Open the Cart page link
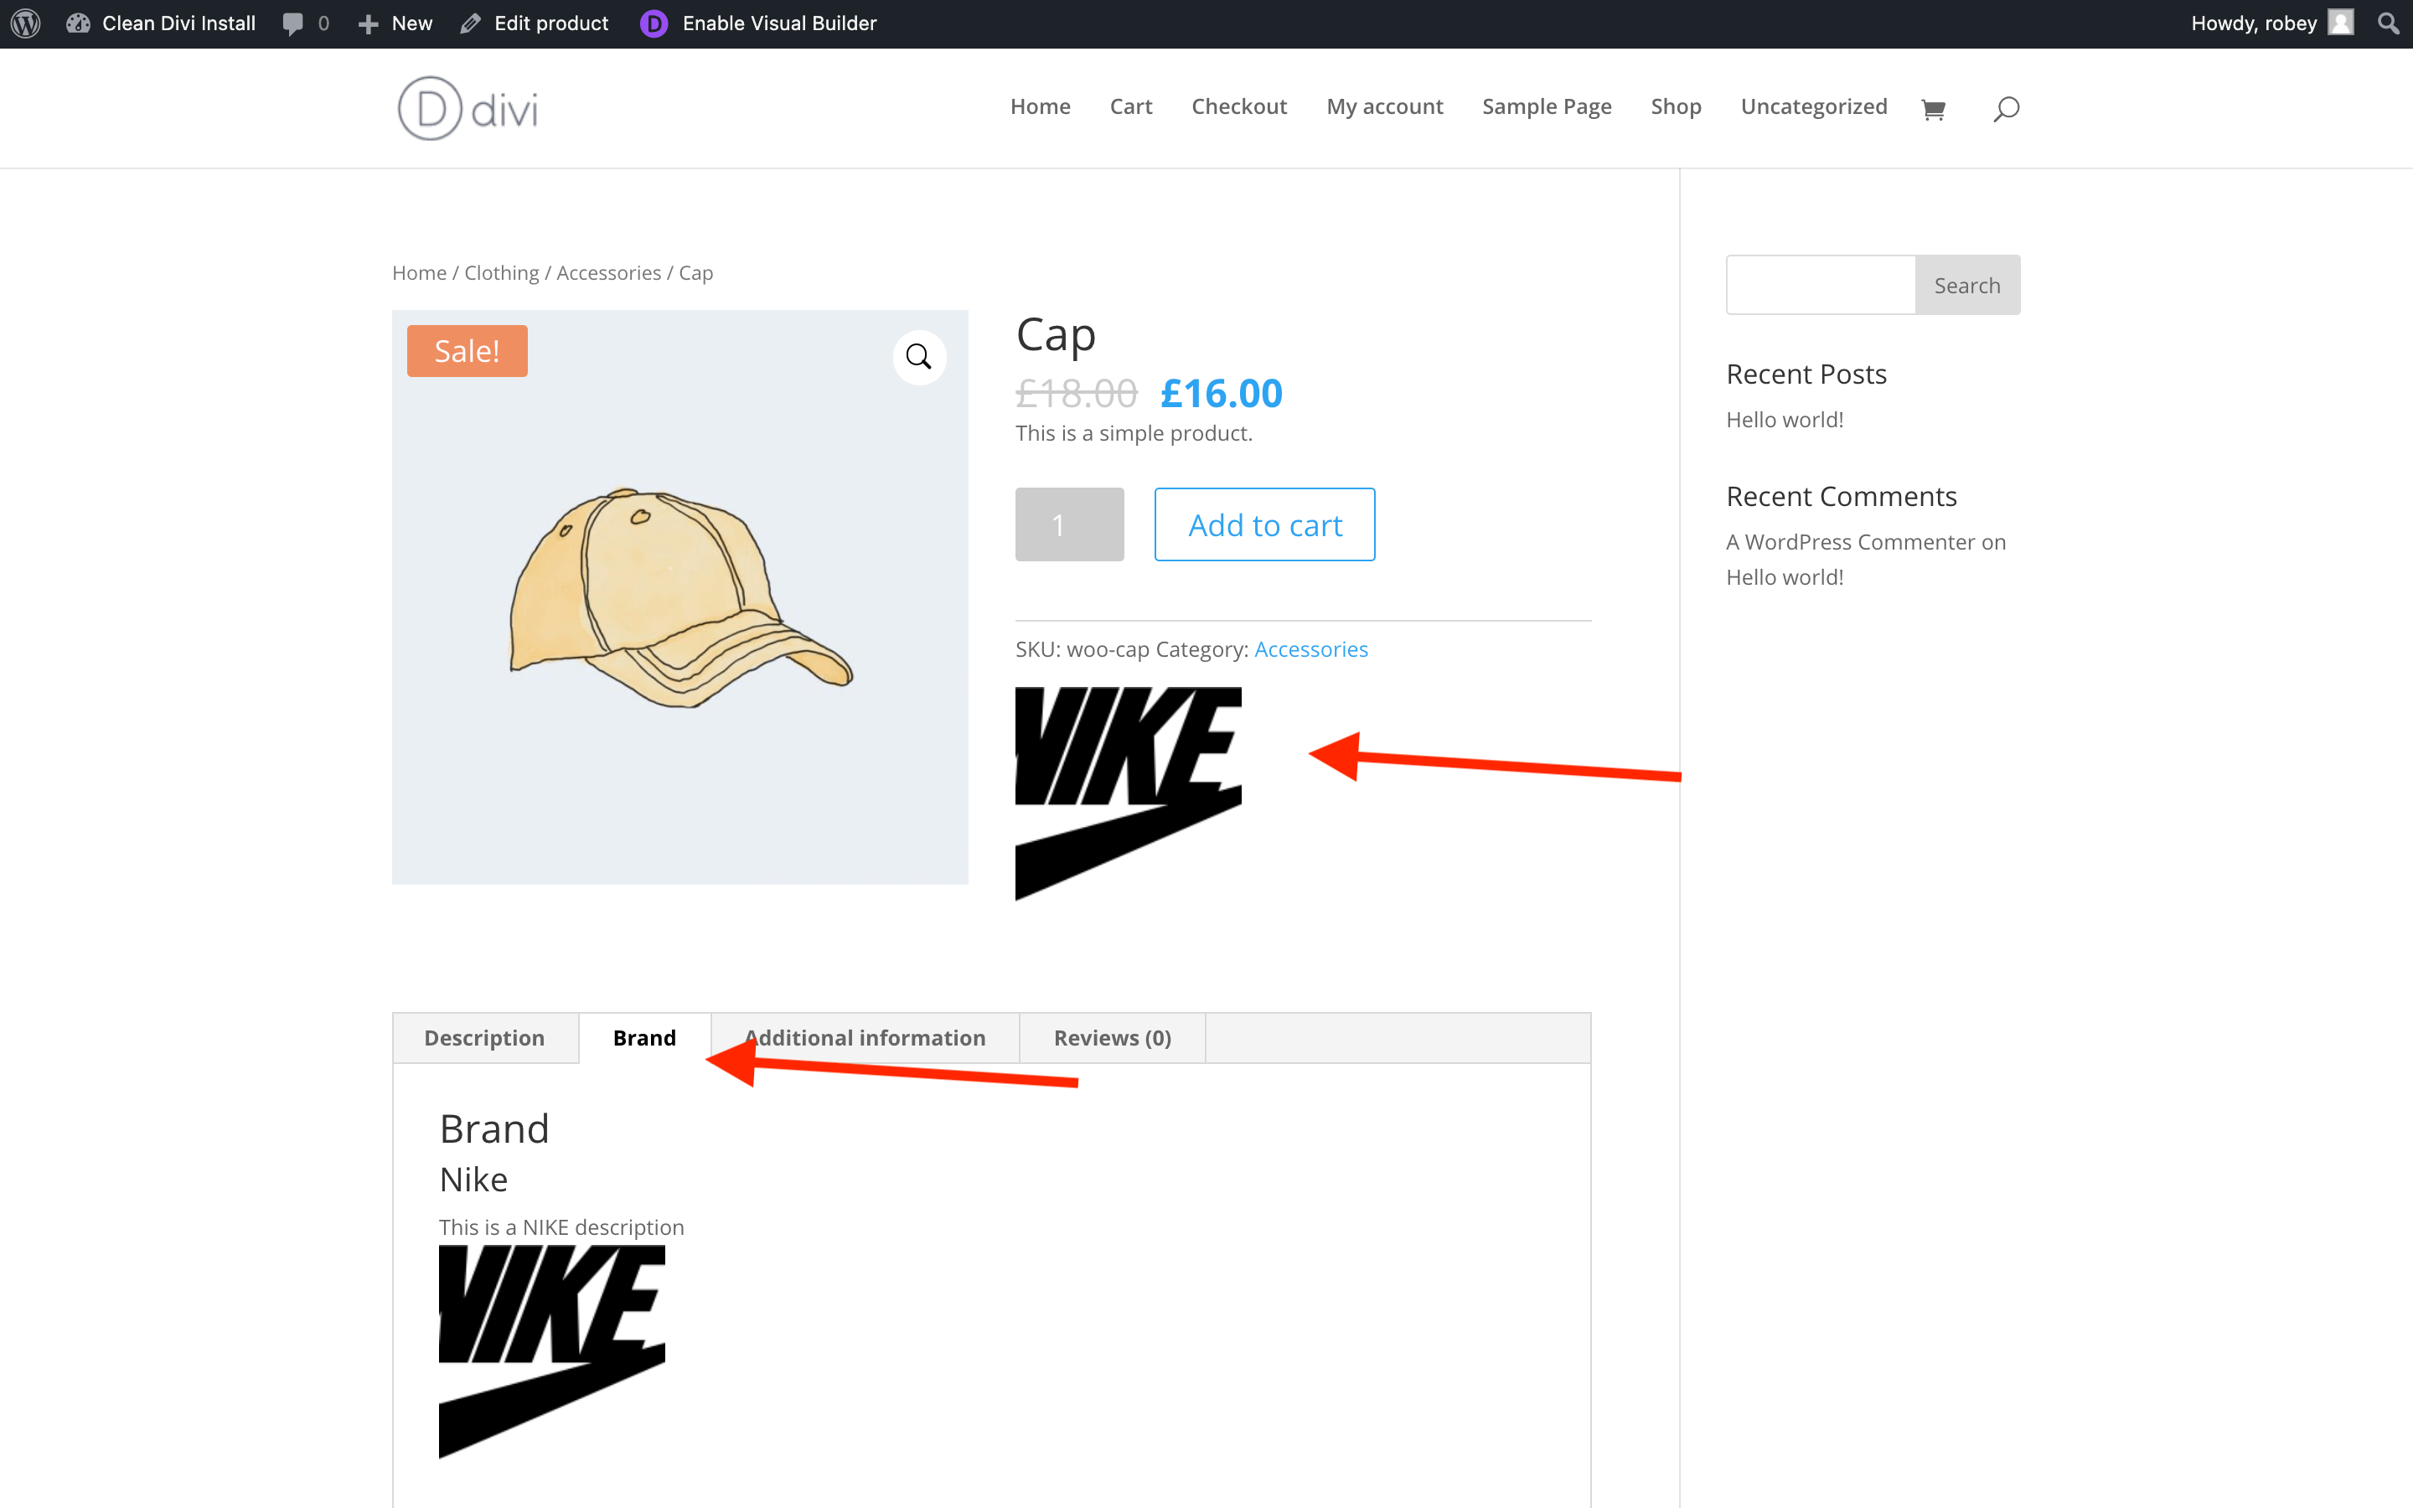2413x1508 pixels. tap(1131, 106)
